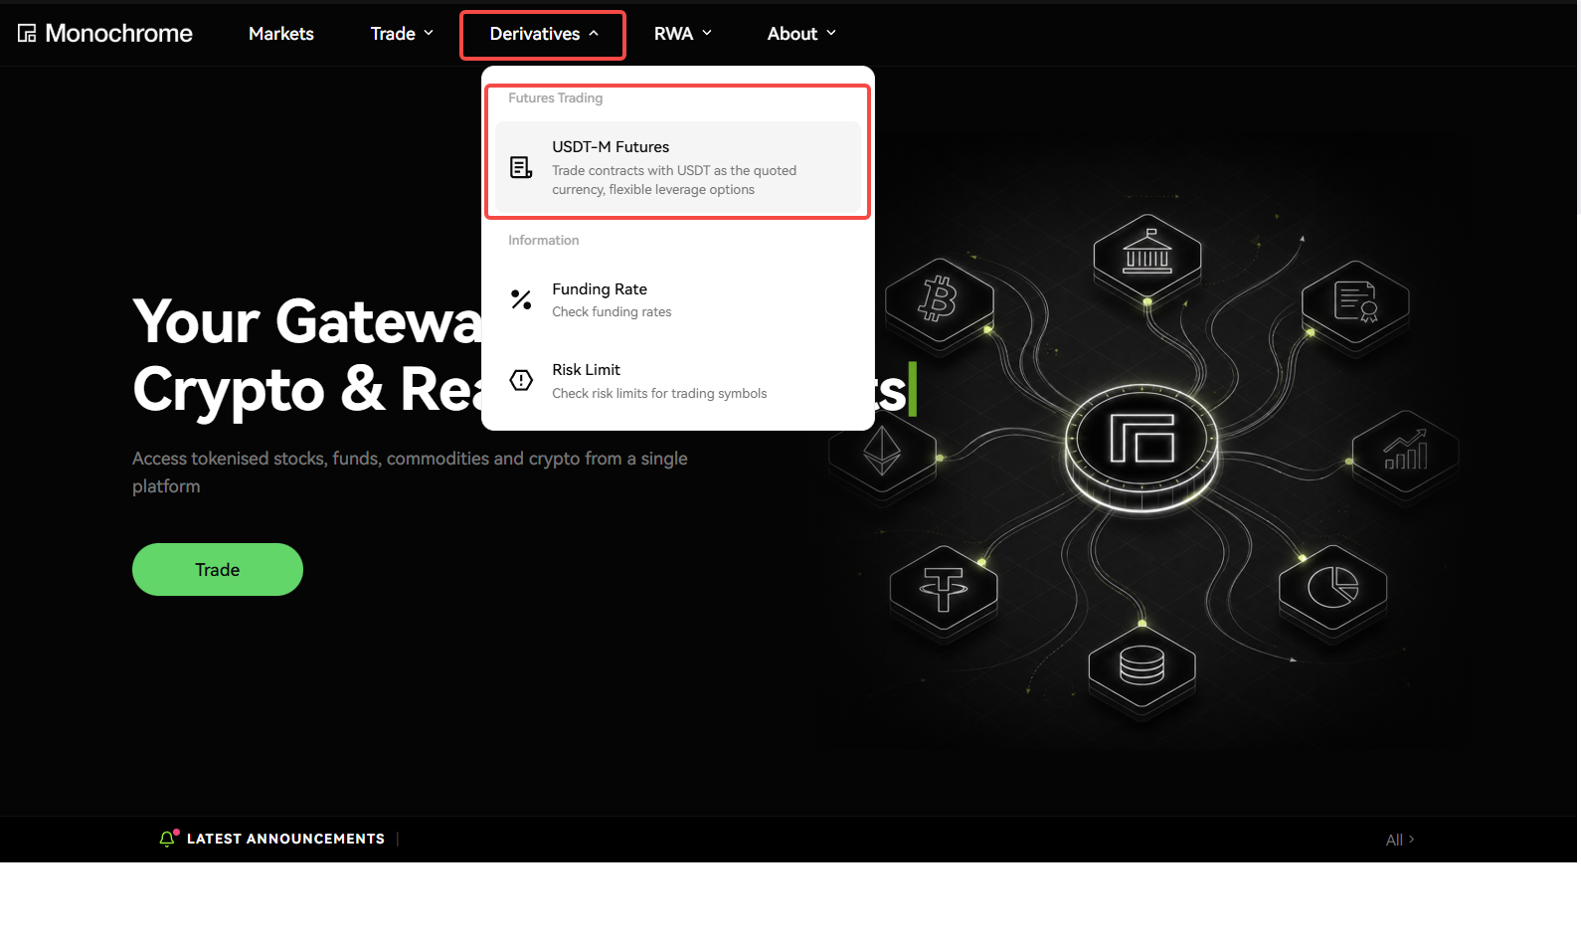
Task: Expand the About dropdown chevron
Action: [831, 33]
